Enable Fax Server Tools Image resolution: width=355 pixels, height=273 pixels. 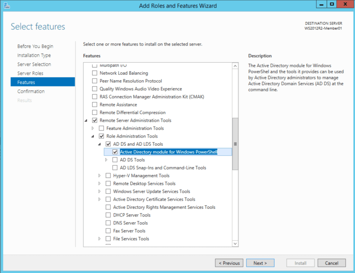(x=108, y=231)
